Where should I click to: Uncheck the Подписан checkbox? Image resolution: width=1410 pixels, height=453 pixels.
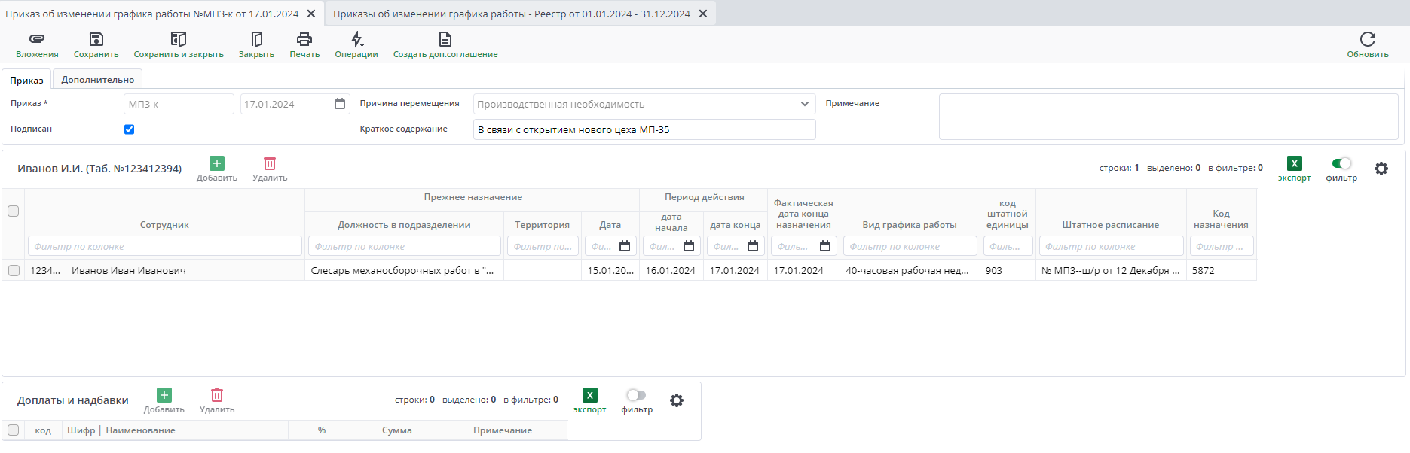[x=129, y=129]
